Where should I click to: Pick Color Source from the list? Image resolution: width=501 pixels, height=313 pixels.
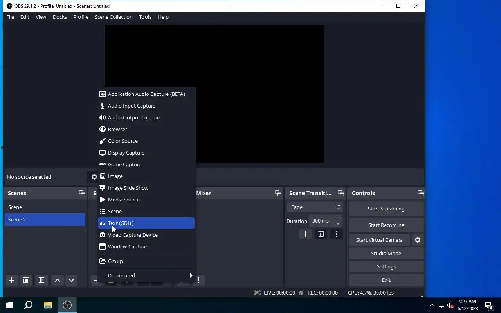pyautogui.click(x=146, y=141)
